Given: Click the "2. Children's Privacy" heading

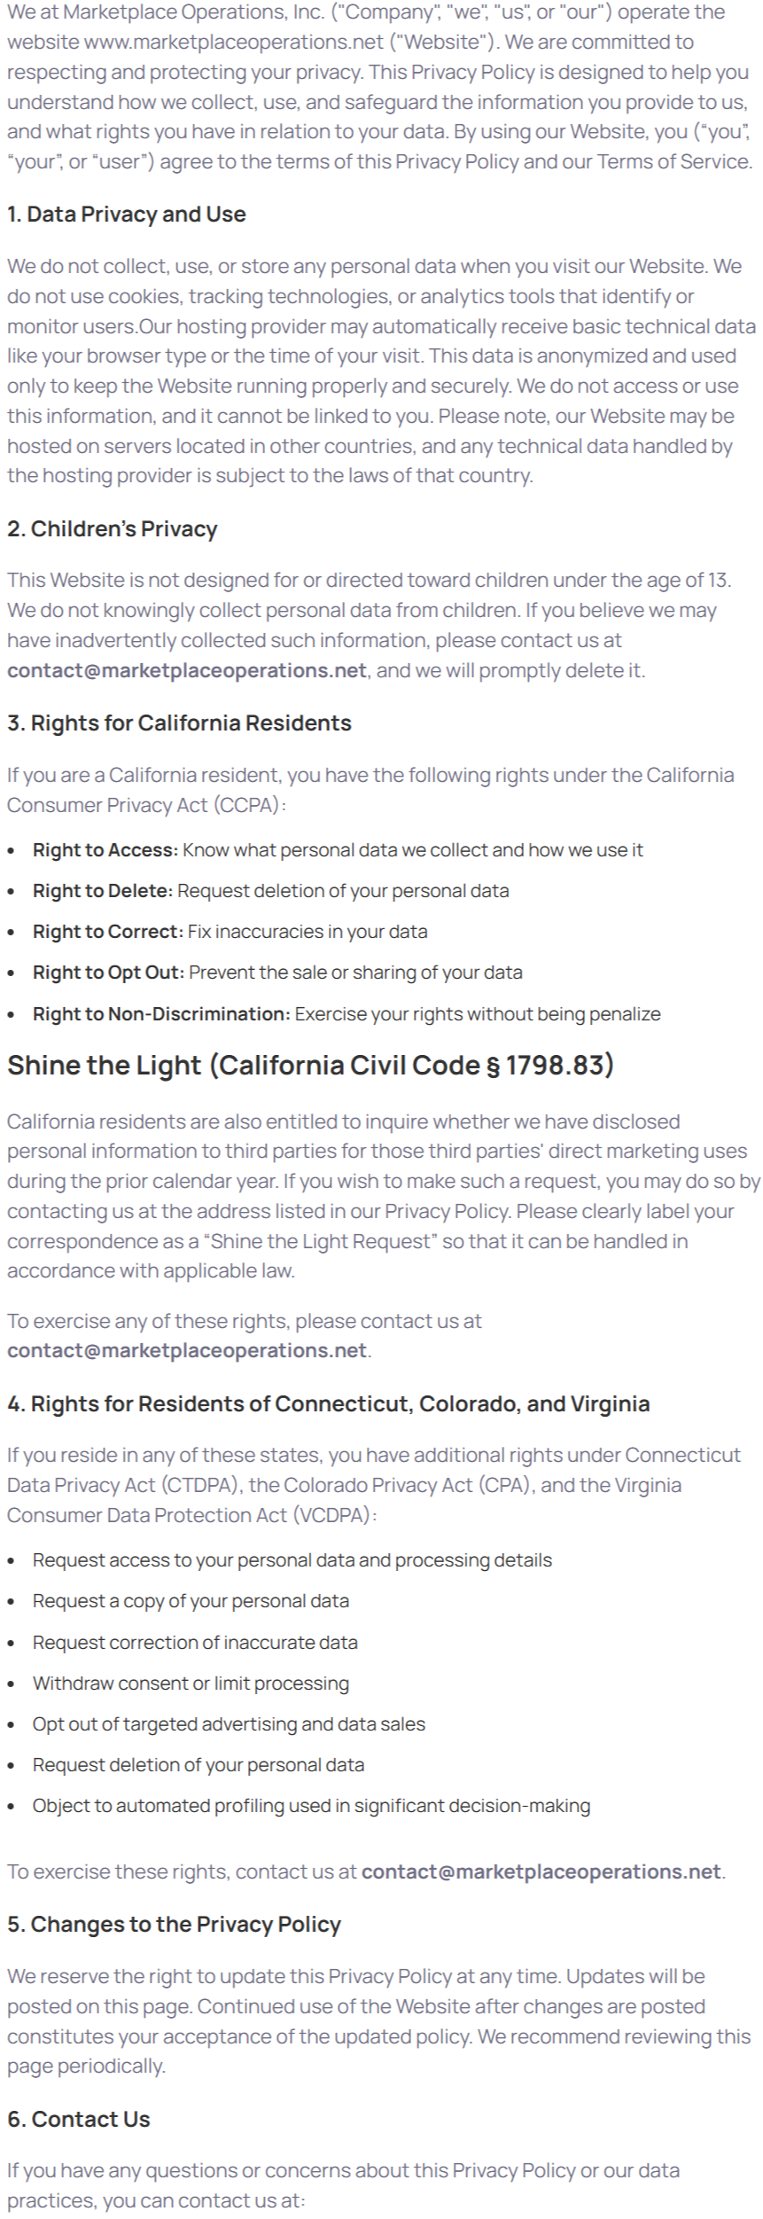Looking at the screenshot, I should pyautogui.click(x=113, y=529).
